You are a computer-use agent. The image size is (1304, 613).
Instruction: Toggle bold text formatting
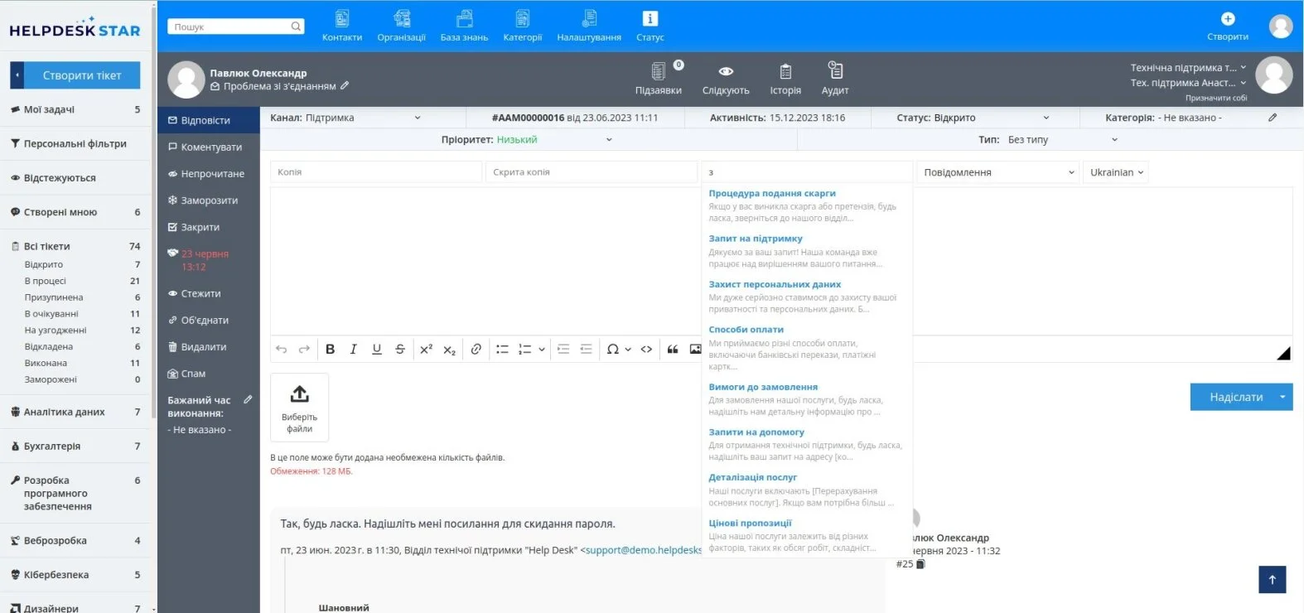330,349
